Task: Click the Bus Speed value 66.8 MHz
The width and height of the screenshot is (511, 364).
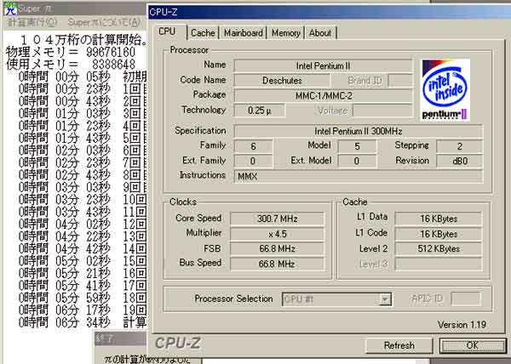Action: tap(278, 264)
